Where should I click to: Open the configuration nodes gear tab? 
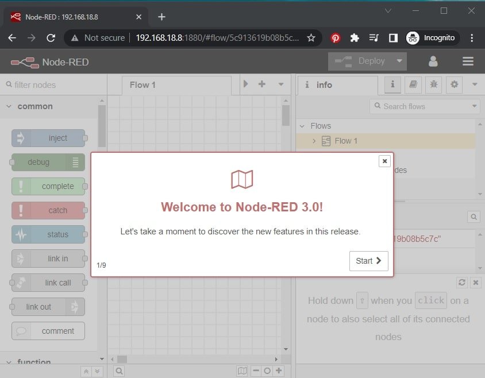[x=455, y=84]
